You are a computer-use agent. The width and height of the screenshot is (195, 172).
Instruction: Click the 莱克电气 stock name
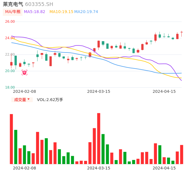click(13, 4)
